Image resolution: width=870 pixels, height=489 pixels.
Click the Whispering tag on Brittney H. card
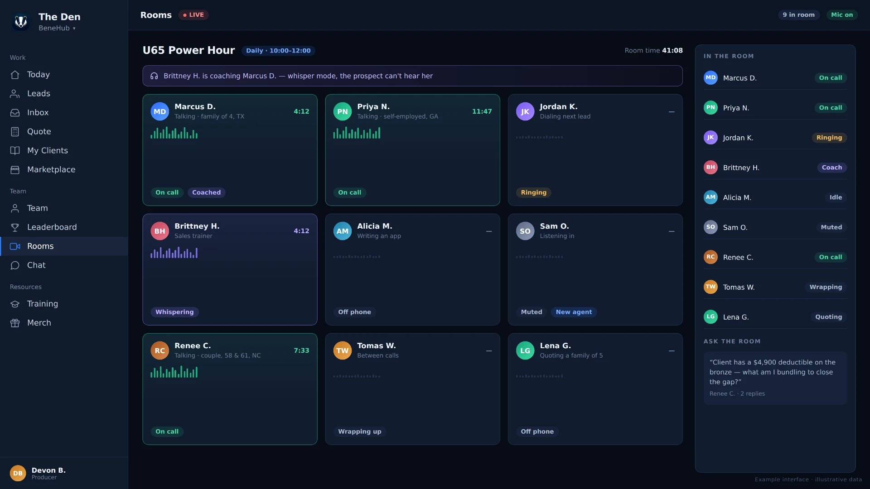point(174,312)
